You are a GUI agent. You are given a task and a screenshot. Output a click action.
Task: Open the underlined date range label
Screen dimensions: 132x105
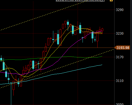pos(80,1)
